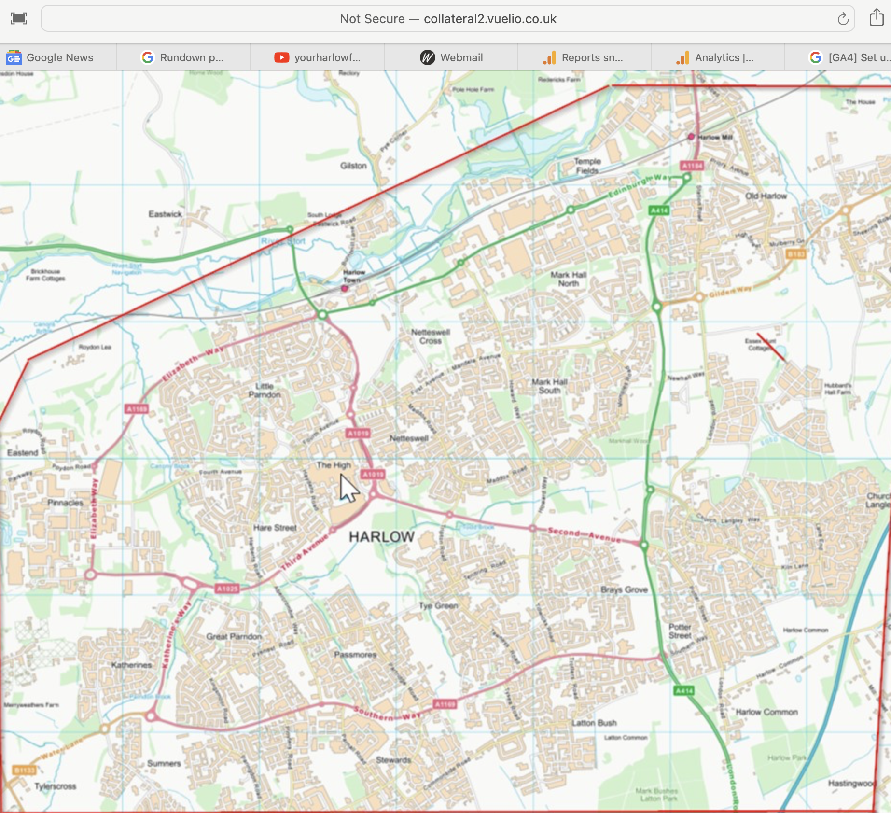Click the Third Avenue road label
This screenshot has height=813, width=891.
(304, 551)
